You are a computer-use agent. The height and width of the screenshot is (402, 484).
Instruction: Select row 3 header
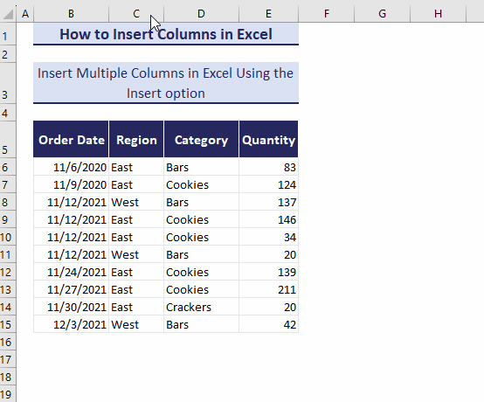coord(8,83)
